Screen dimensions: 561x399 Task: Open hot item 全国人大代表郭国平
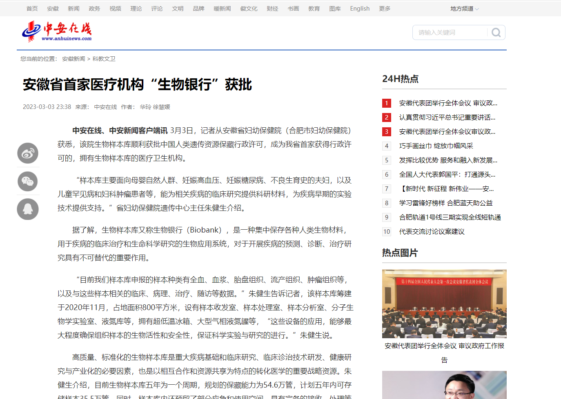coord(447,175)
